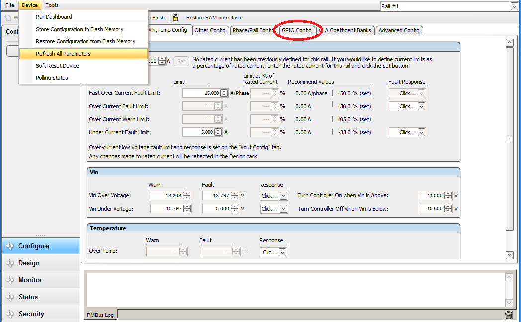Open Fast Over Current Fault Response dropdown

[x=421, y=93]
